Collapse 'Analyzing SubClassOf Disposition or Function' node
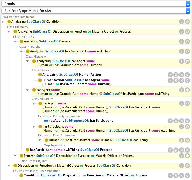Screen dimensions: 192x180 point(9,32)
